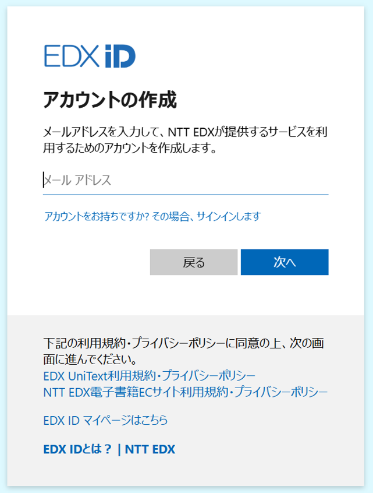
Task: Open the サインインします sign-in link
Action: [x=229, y=216]
